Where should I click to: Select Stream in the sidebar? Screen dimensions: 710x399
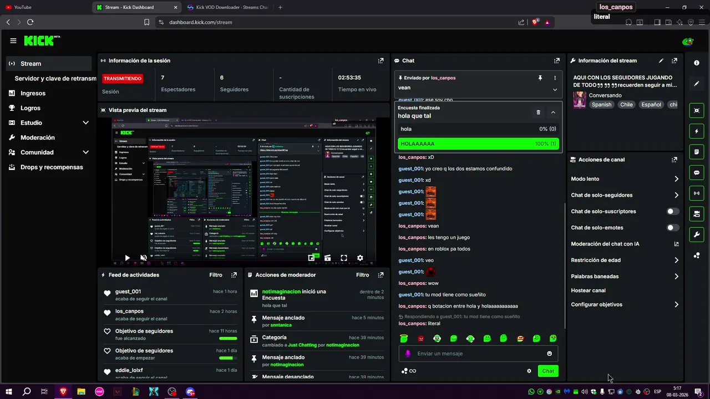tap(49, 64)
